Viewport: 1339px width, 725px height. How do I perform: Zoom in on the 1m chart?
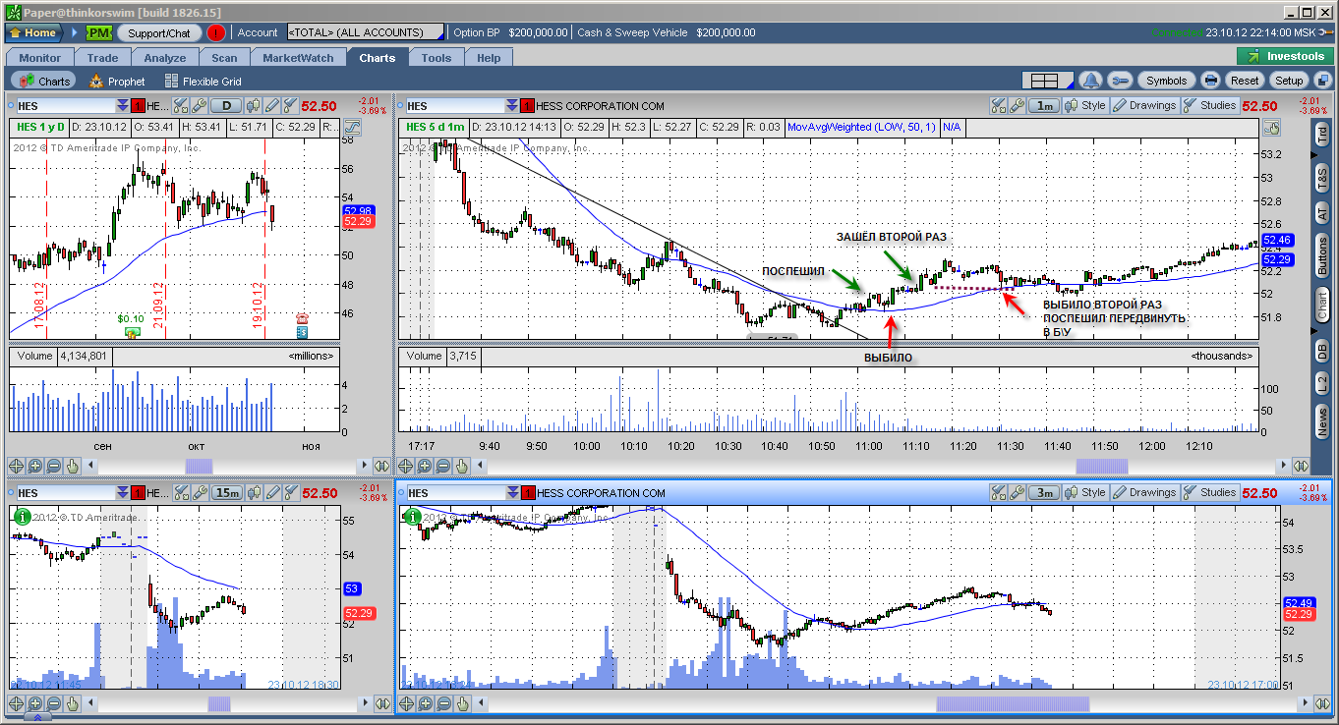point(425,467)
